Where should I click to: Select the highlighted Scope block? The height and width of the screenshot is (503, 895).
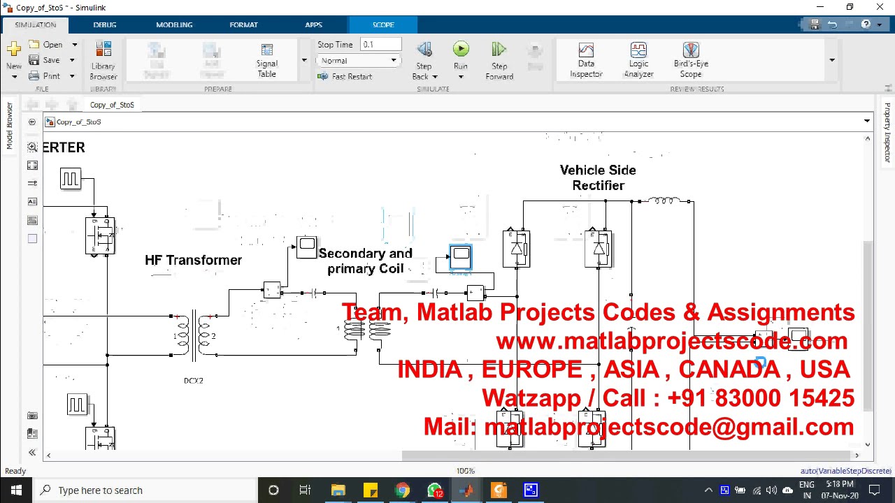click(461, 256)
